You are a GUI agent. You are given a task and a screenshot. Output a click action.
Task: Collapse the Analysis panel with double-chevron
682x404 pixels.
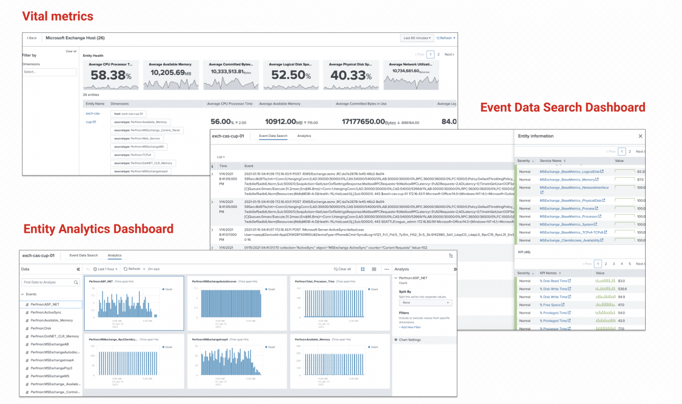click(455, 269)
